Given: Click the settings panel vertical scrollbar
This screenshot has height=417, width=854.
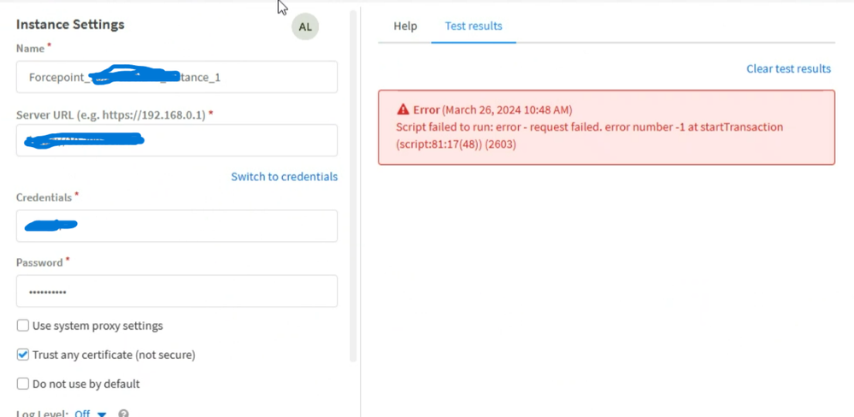Looking at the screenshot, I should (353, 185).
